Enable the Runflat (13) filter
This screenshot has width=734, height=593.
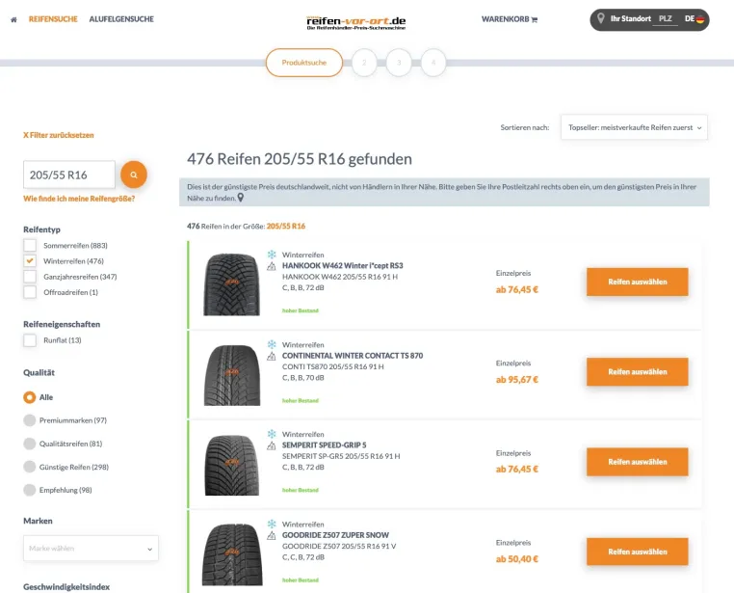30,340
